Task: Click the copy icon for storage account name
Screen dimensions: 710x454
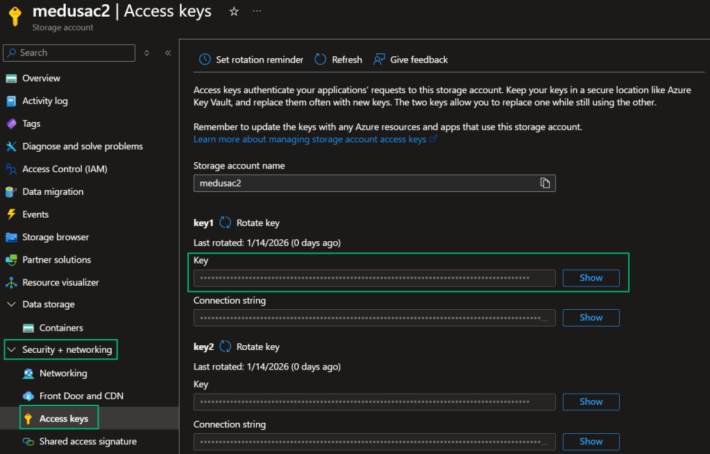Action: (545, 183)
